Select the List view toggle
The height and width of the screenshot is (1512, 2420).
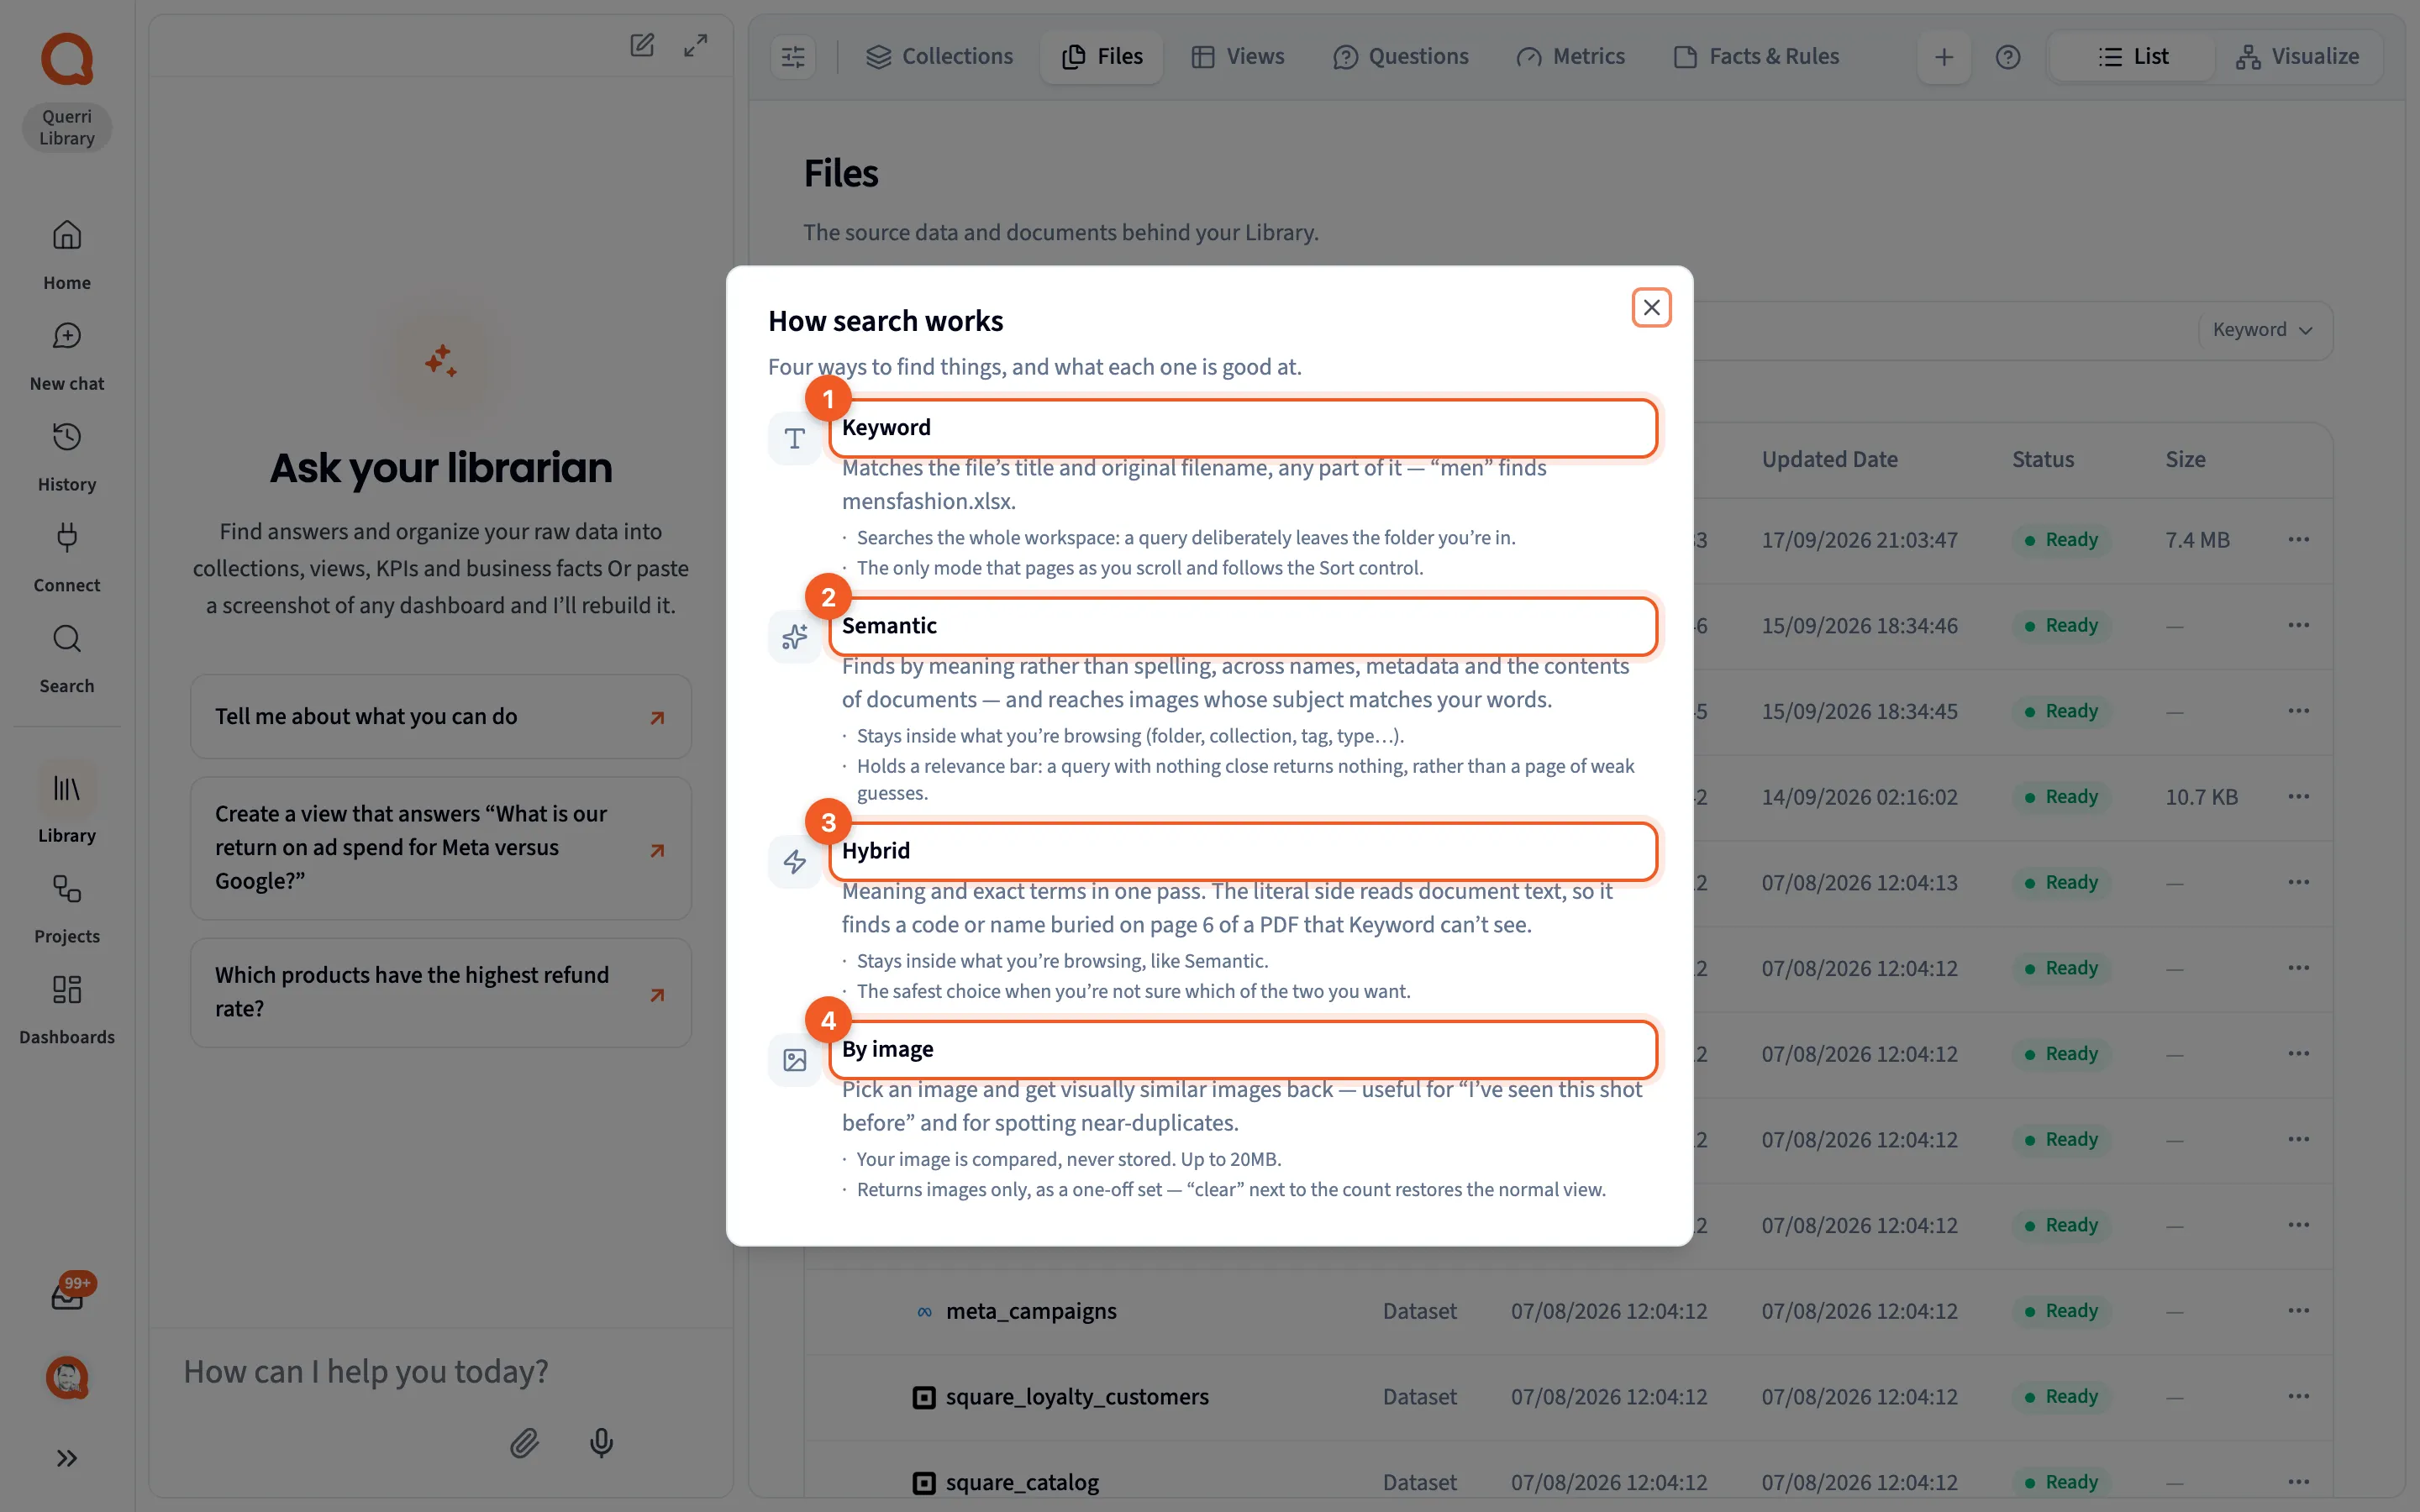click(2133, 57)
